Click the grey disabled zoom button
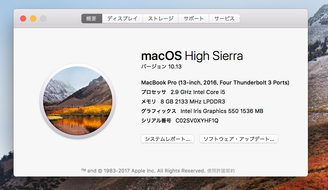Image resolution: width=328 pixels, height=190 pixels. (x=43, y=18)
